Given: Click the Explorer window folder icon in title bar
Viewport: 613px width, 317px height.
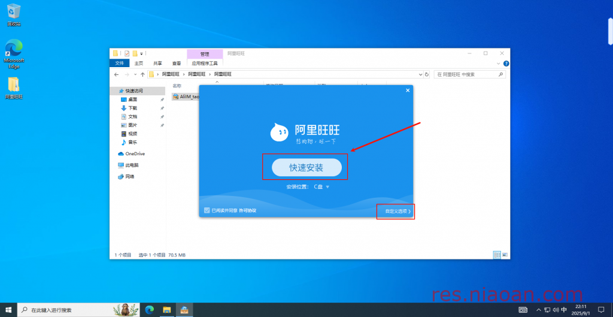Looking at the screenshot, I should tap(116, 53).
